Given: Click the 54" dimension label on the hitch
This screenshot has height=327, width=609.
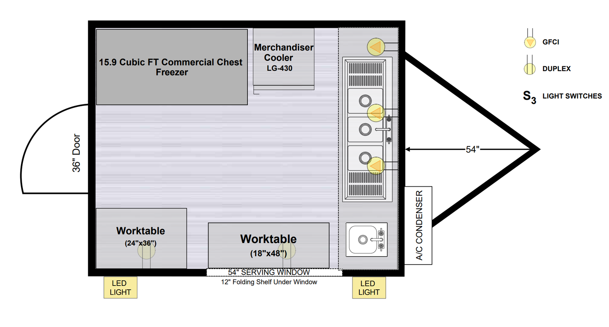Looking at the screenshot, I should [472, 149].
